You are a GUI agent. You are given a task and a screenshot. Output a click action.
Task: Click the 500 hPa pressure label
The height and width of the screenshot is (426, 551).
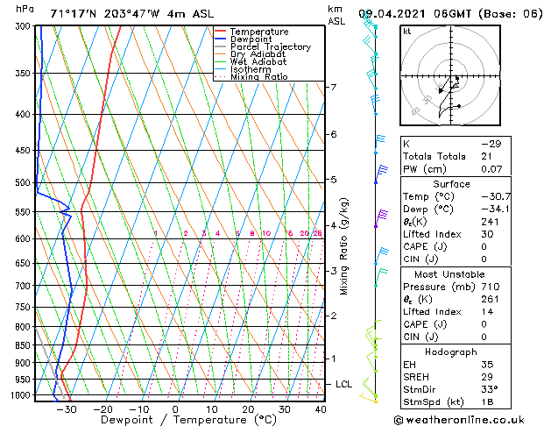[x=25, y=183]
